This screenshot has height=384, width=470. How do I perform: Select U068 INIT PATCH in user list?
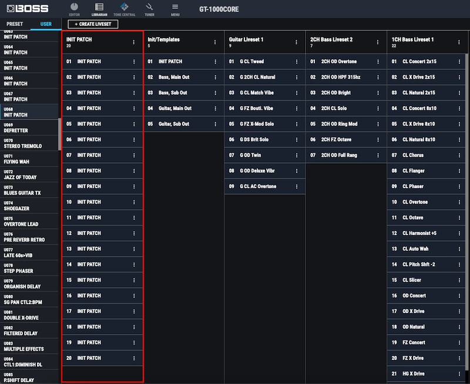pyautogui.click(x=29, y=112)
